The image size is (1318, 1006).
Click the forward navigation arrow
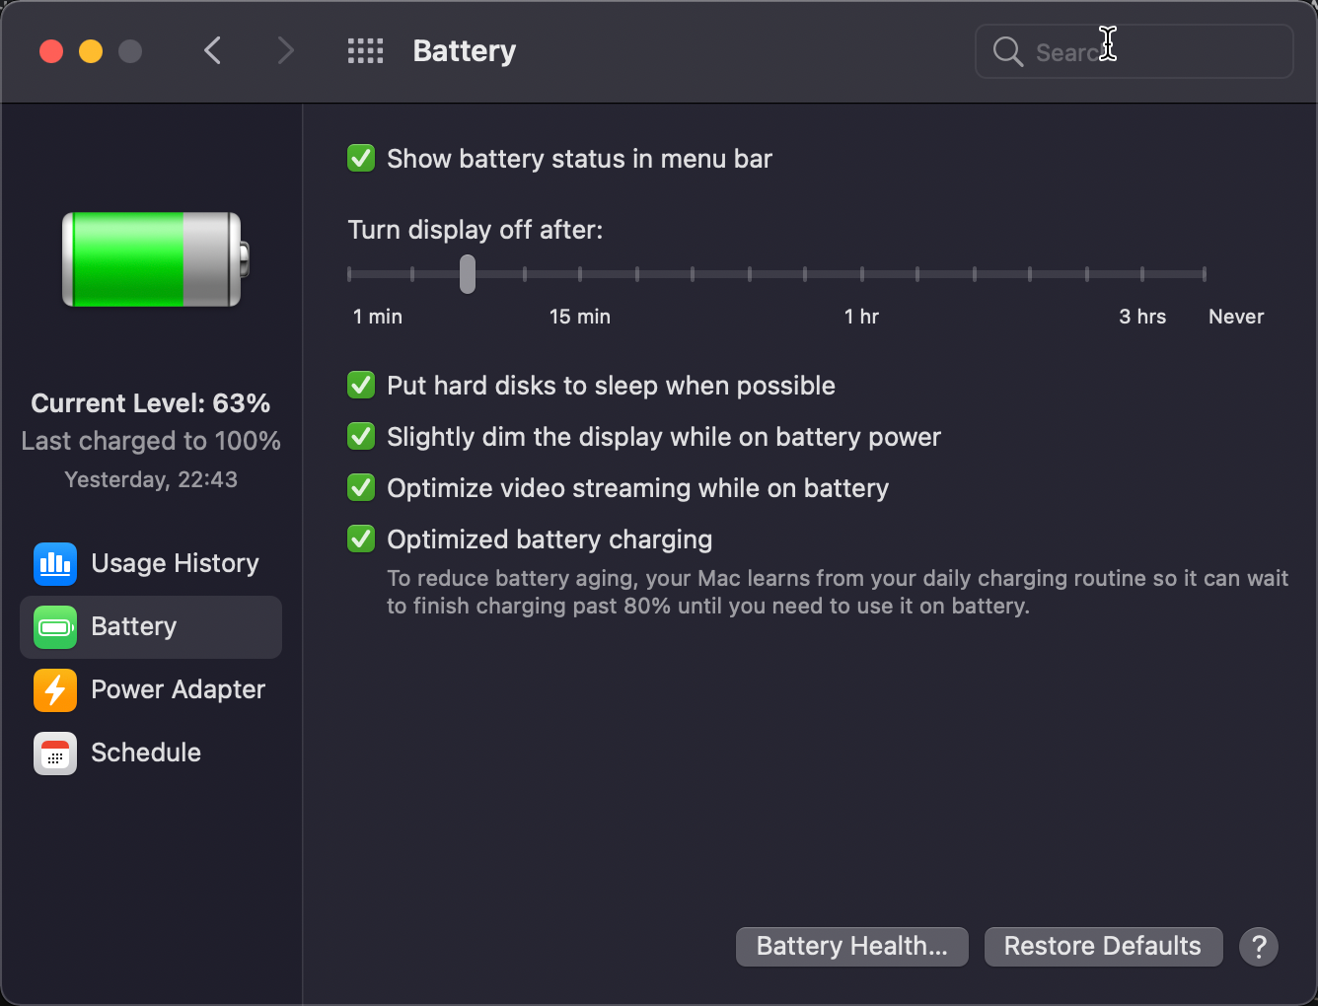[x=285, y=50]
